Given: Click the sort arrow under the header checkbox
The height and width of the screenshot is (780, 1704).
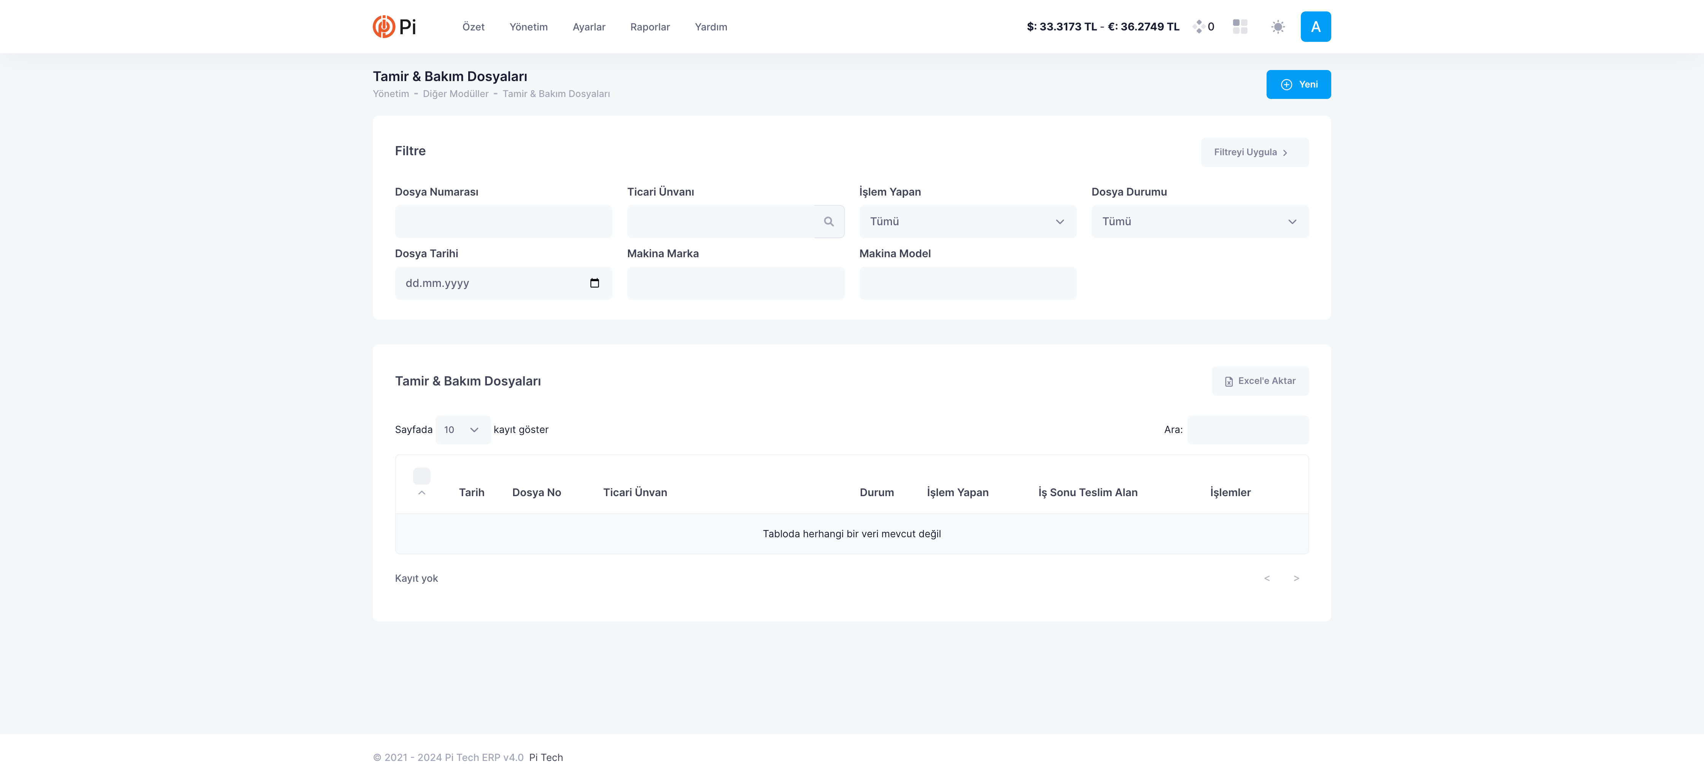Looking at the screenshot, I should [421, 493].
